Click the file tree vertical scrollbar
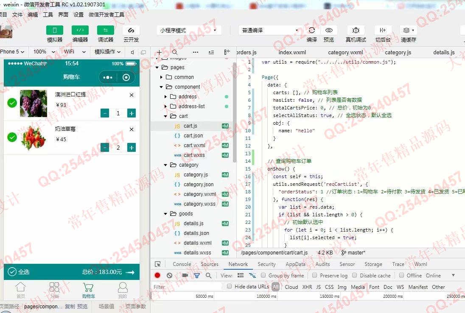465x313 pixels. (x=235, y=113)
